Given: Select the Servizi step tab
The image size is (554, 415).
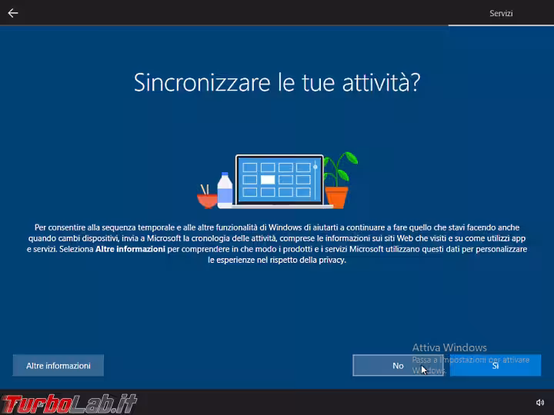Looking at the screenshot, I should tap(501, 13).
